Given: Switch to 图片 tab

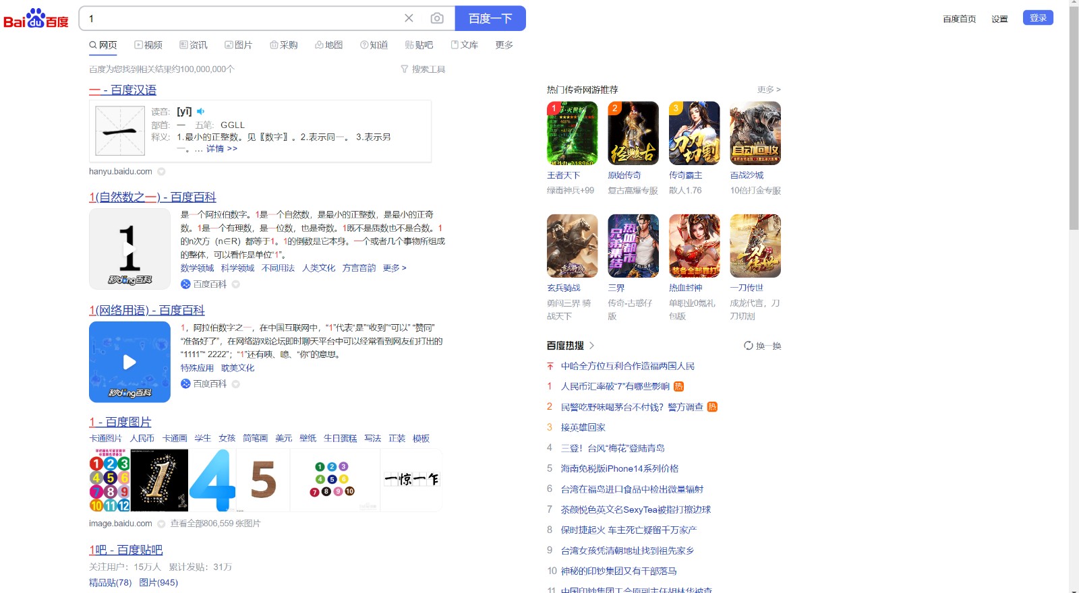Looking at the screenshot, I should point(239,45).
